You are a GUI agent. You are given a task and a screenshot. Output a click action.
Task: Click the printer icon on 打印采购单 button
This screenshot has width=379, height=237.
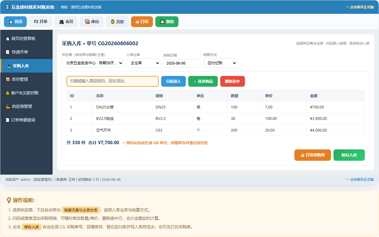(x=302, y=155)
